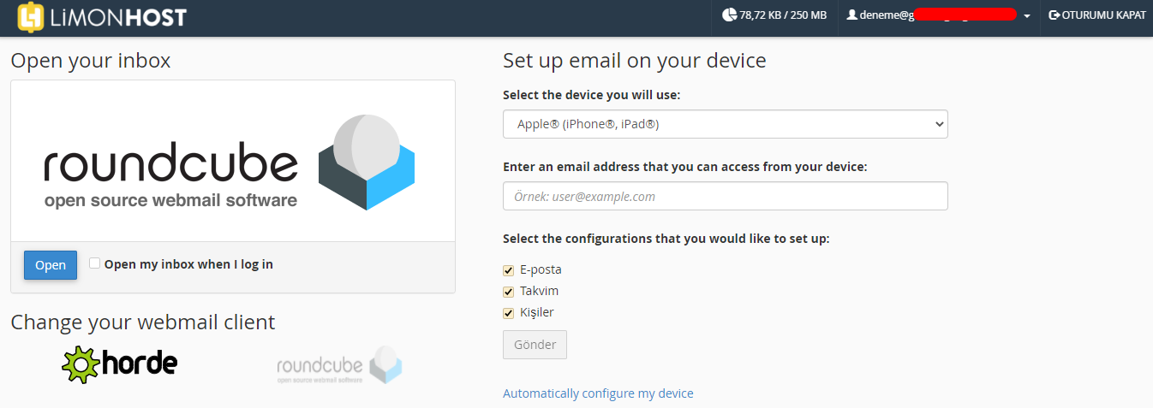Image resolution: width=1153 pixels, height=408 pixels.
Task: Open the deneme@ user account menu
Action: [x=938, y=15]
